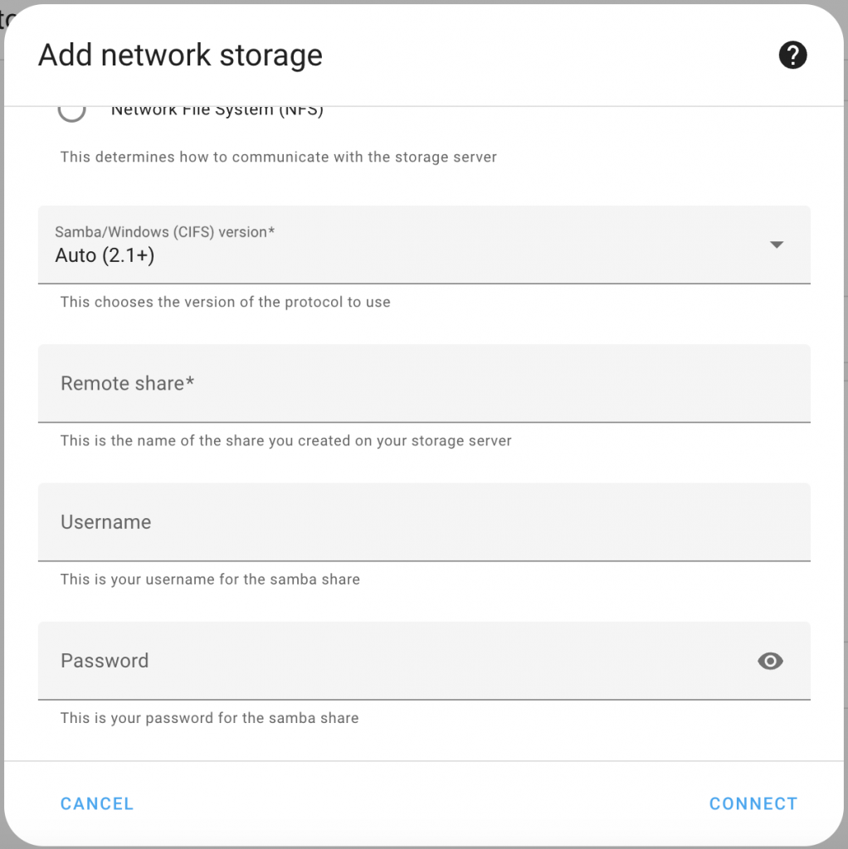Open the help icon for network storage
Screen dimensions: 848x849
click(792, 56)
